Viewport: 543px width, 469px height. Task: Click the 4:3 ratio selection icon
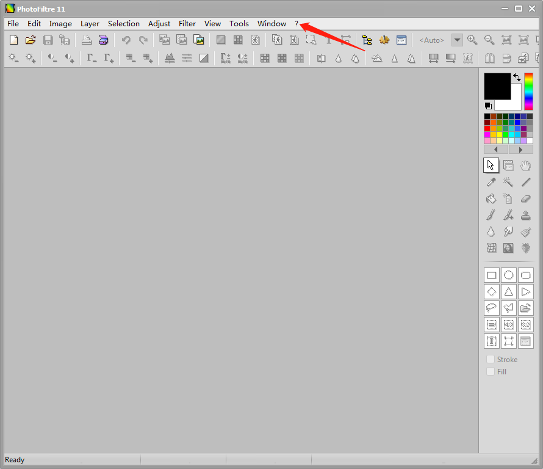point(508,325)
